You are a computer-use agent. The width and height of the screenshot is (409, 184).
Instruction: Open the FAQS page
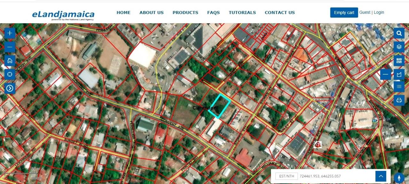tap(213, 12)
